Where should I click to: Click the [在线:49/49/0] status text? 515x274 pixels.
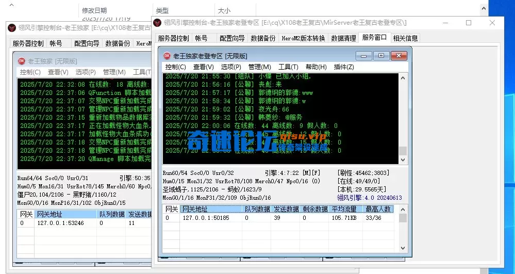[358, 181]
